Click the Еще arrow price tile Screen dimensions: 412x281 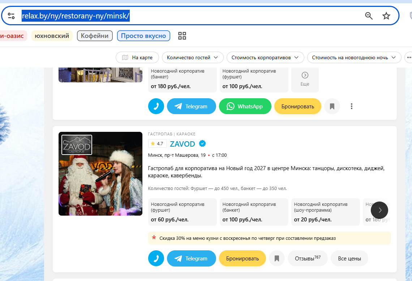(x=305, y=79)
